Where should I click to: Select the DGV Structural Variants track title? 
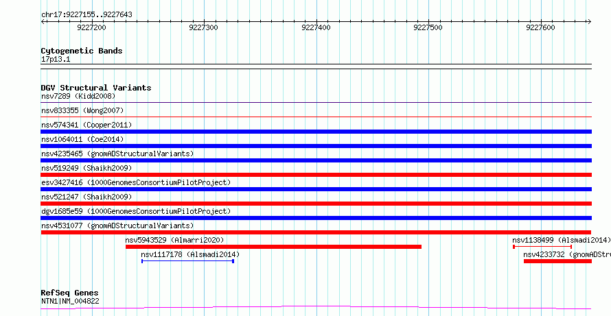(x=96, y=88)
